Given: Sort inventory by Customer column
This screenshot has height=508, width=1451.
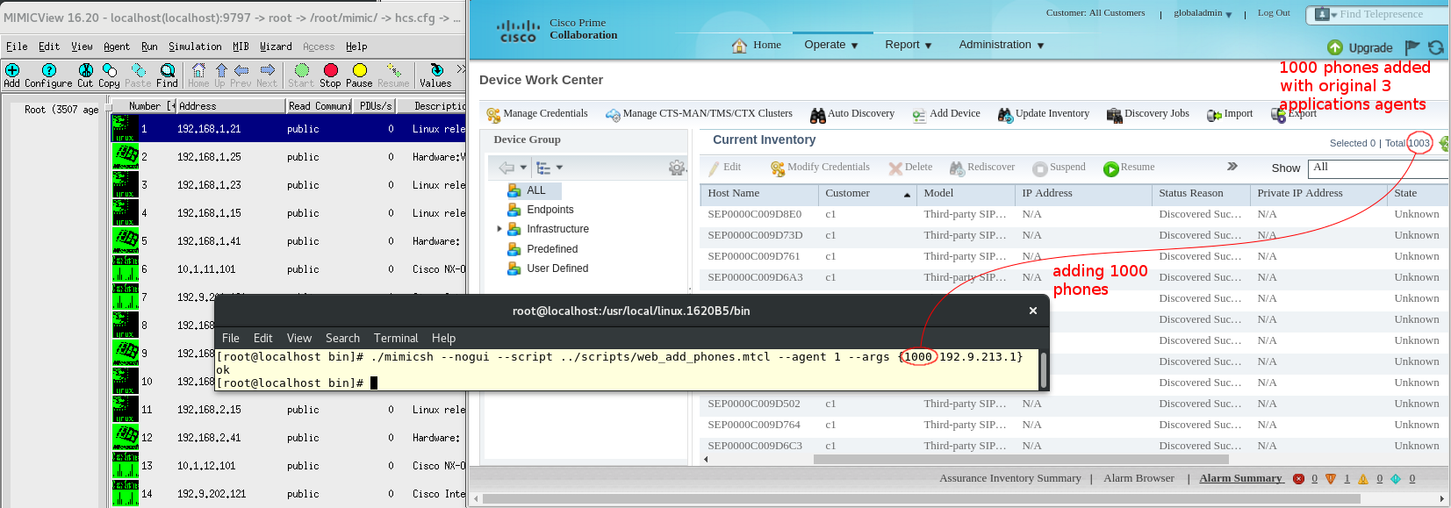Looking at the screenshot, I should coord(867,194).
